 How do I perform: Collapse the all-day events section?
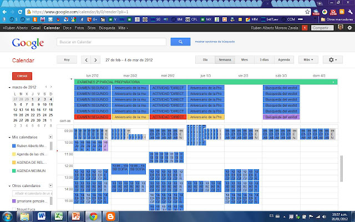coord(72,79)
